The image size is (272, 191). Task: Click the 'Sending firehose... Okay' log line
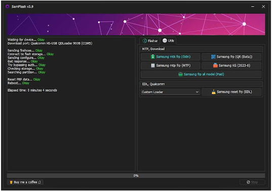25,51
